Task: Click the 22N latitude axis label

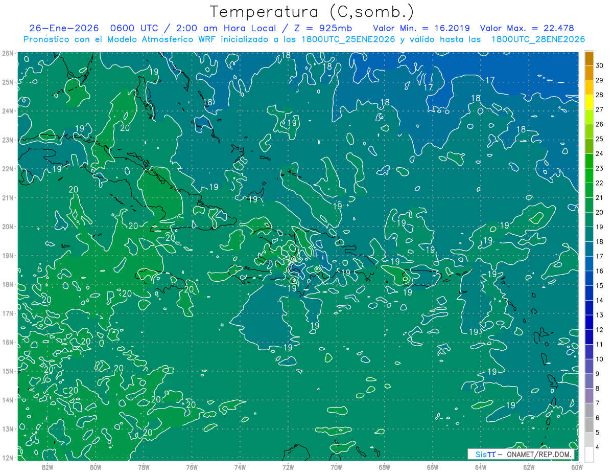Action: [x=7, y=169]
